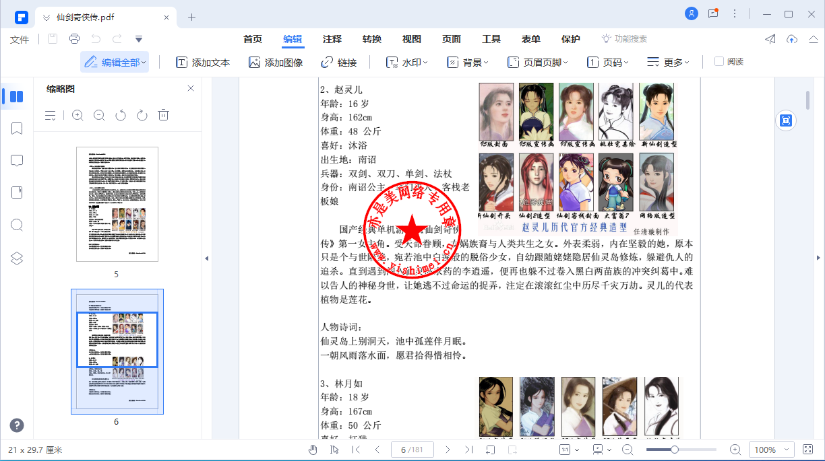Screen dimensions: 825x461
Task: Open the message notifications icon
Action: click(x=713, y=13)
